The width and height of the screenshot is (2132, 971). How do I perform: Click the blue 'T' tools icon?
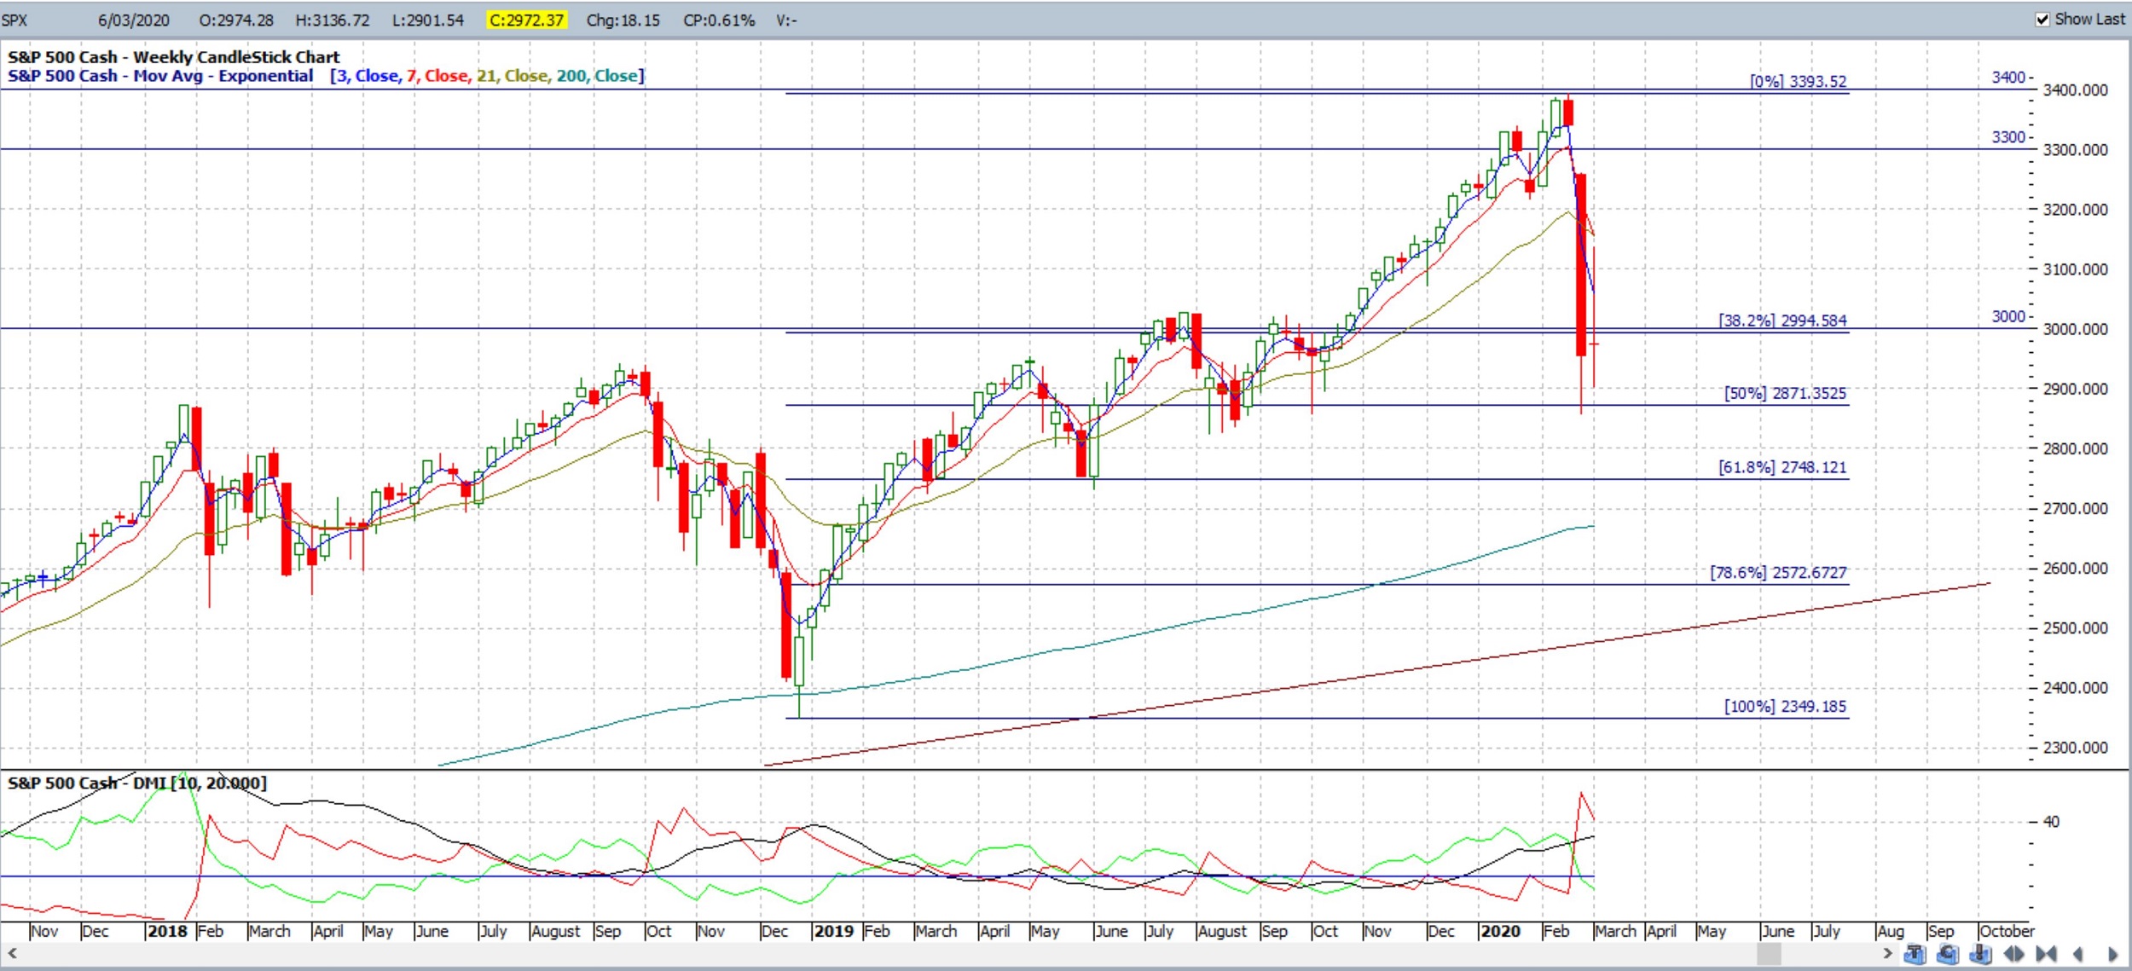tap(1915, 954)
